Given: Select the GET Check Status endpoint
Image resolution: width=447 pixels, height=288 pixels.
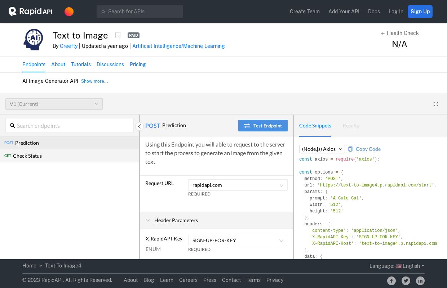Looking at the screenshot, I should tap(70, 156).
